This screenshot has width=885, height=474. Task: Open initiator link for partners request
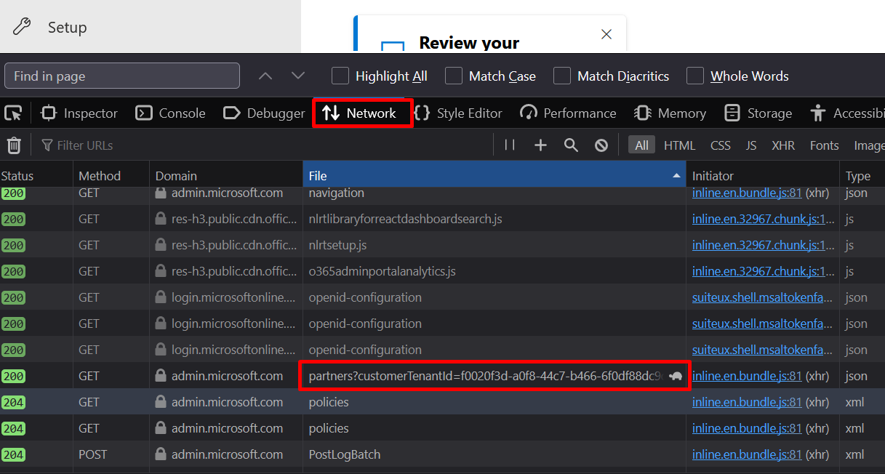747,376
